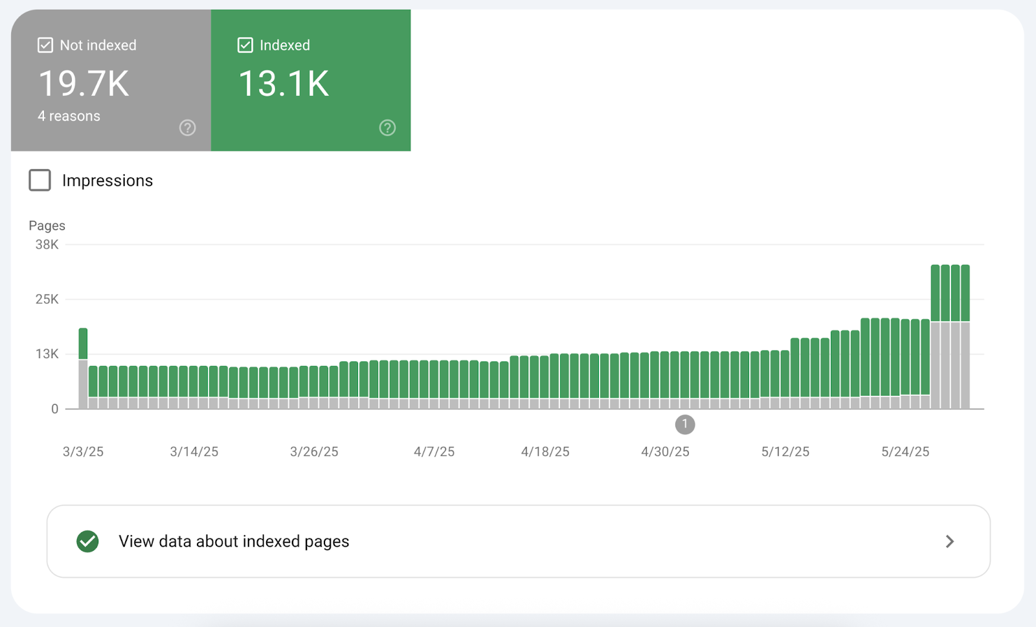Click the 19.7K not indexed count

(84, 82)
